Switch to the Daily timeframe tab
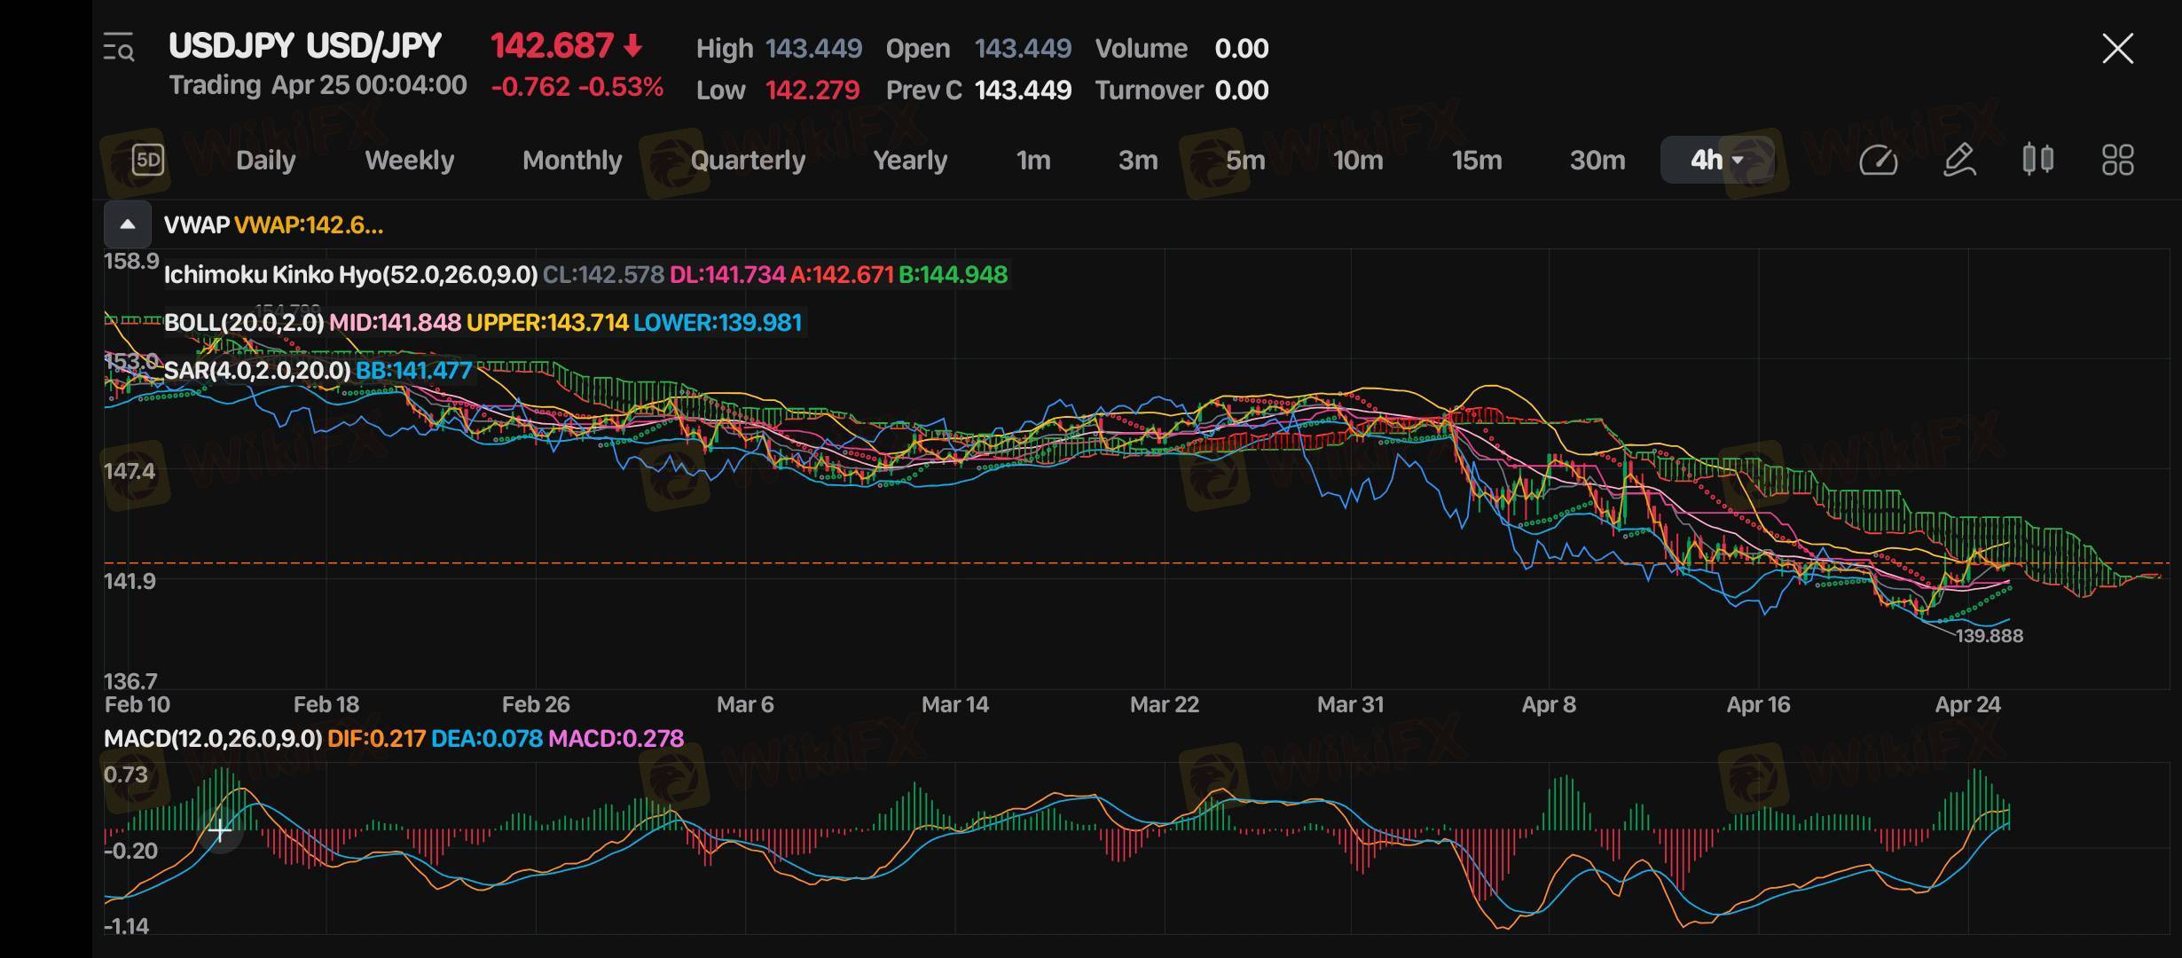The image size is (2182, 958). pyautogui.click(x=265, y=161)
